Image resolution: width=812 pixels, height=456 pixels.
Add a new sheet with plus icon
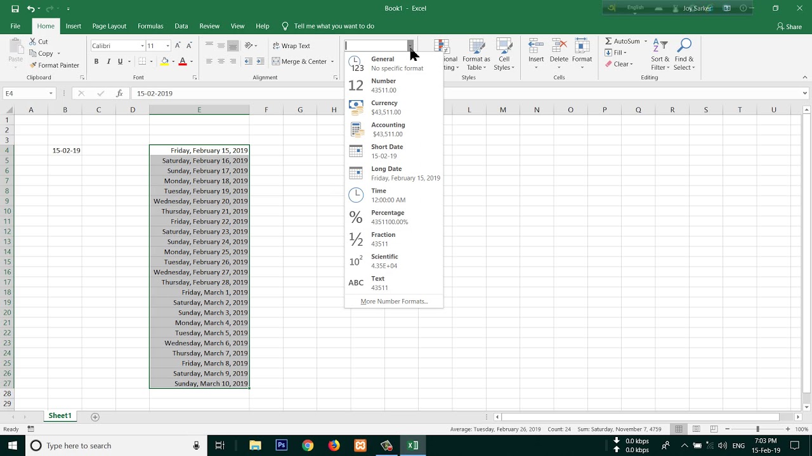point(95,417)
